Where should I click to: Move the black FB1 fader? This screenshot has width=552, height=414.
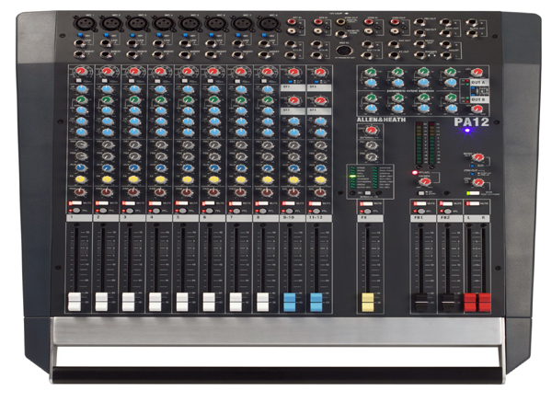(x=421, y=303)
